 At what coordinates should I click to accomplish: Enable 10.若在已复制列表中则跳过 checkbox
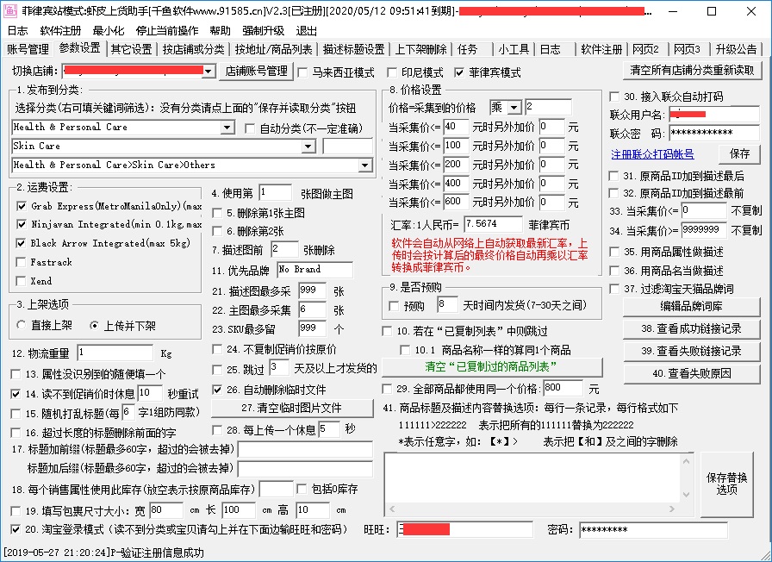pyautogui.click(x=387, y=331)
